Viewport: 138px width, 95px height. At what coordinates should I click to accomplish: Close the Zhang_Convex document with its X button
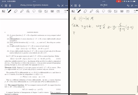point(62,6)
